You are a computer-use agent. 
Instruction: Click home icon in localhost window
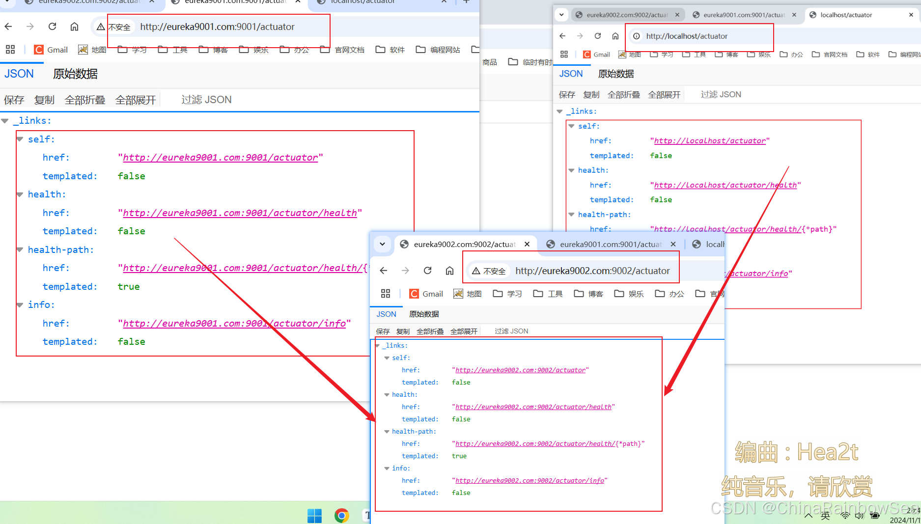coord(615,36)
